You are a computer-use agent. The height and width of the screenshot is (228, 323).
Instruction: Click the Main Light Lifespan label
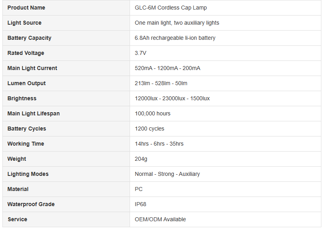tap(33, 113)
